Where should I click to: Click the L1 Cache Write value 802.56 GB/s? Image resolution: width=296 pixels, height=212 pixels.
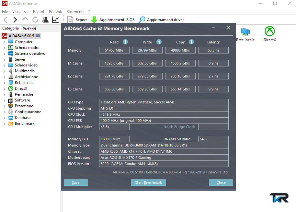[147, 63]
